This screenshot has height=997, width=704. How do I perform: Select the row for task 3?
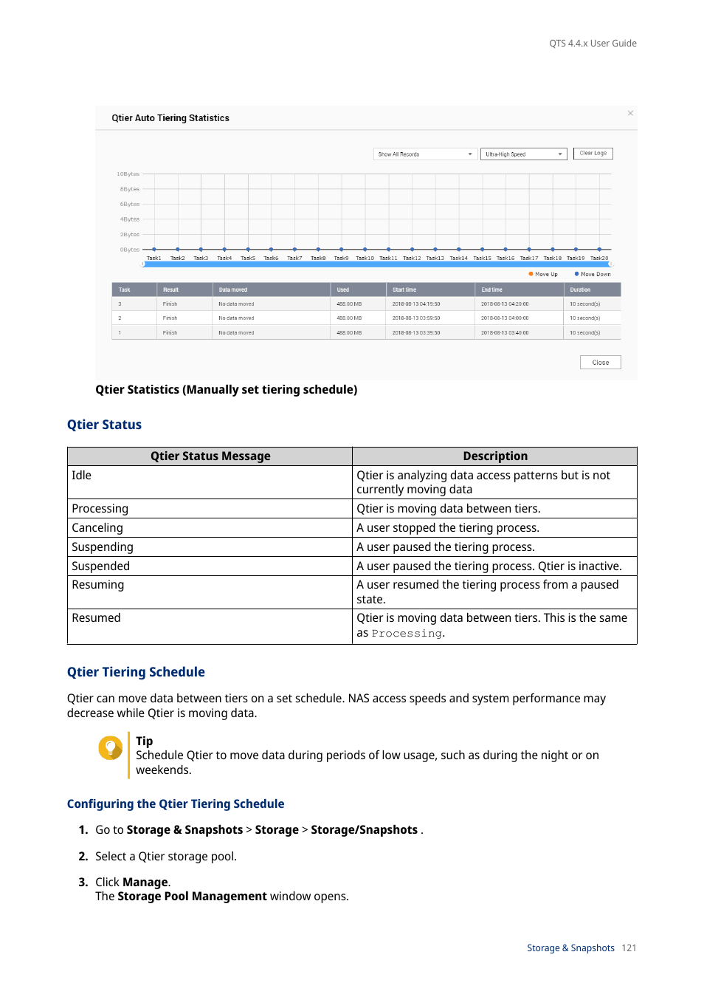point(366,304)
